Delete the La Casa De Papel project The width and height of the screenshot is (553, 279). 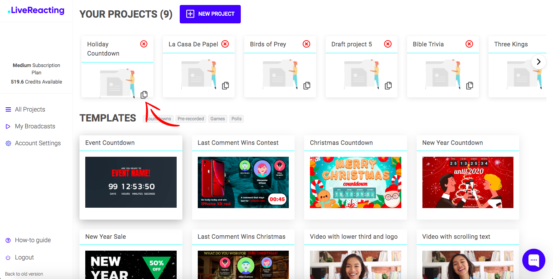click(225, 44)
